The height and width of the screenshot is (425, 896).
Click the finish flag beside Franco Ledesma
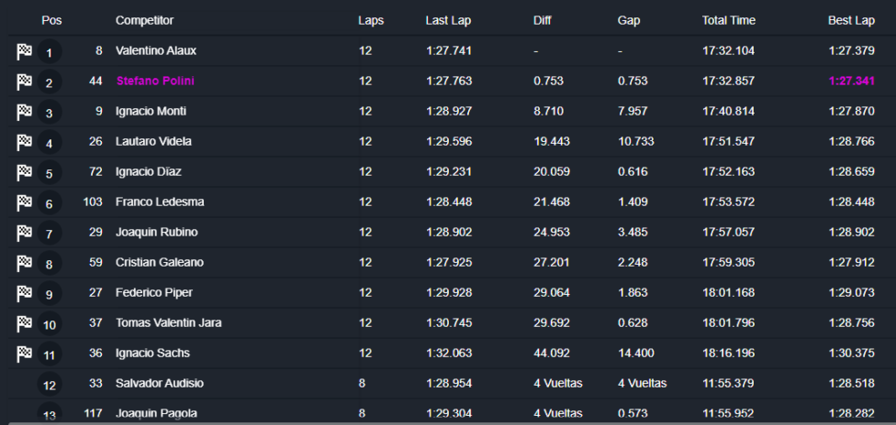click(24, 202)
